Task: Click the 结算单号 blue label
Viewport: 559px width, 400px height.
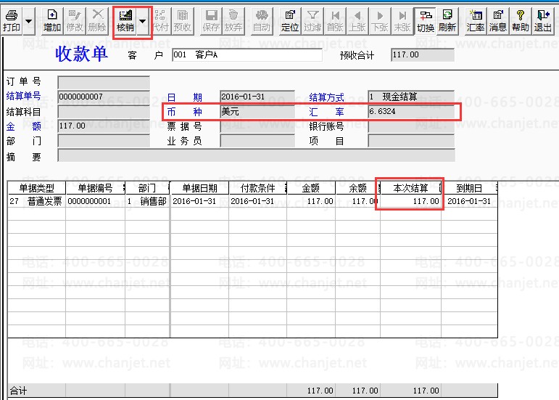Action: (x=23, y=96)
